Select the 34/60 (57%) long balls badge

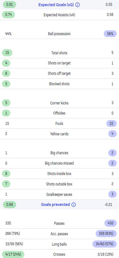(105, 244)
